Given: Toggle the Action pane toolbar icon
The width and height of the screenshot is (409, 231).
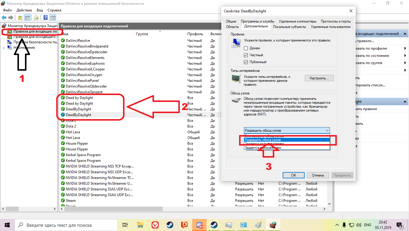Looking at the screenshot, I should coord(53,17).
